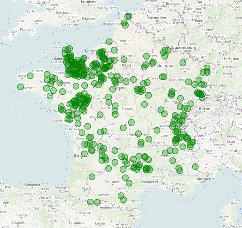Click the green marker at Dieppe
Image resolution: width=242 pixels, height=228 pixels.
point(109,42)
